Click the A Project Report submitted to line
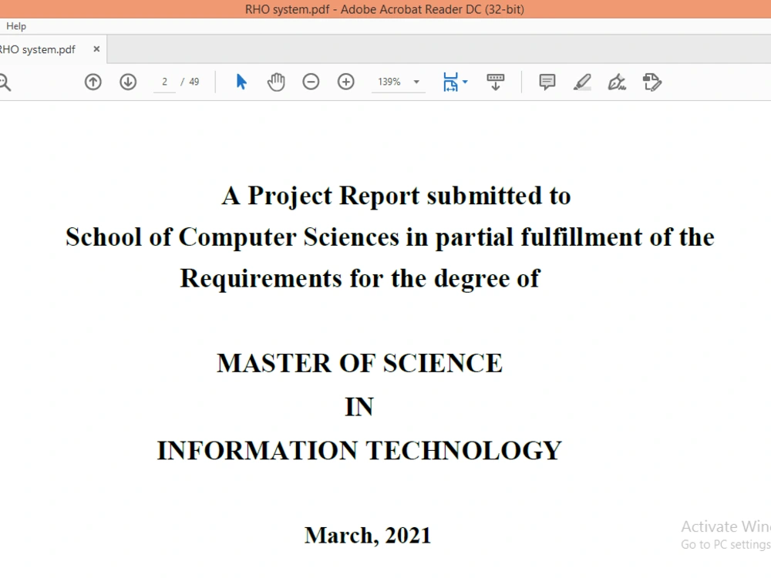This screenshot has height=578, width=771. 396,196
